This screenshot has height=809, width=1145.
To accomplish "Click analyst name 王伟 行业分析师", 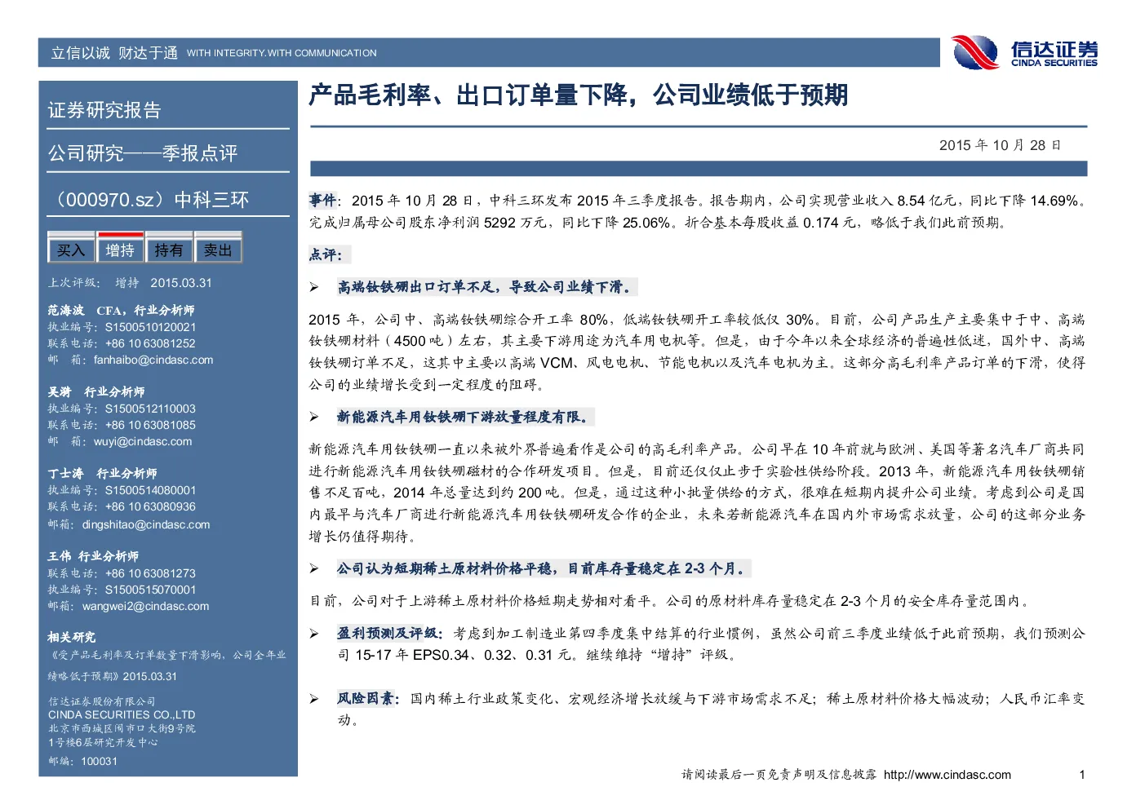I will 93,556.
